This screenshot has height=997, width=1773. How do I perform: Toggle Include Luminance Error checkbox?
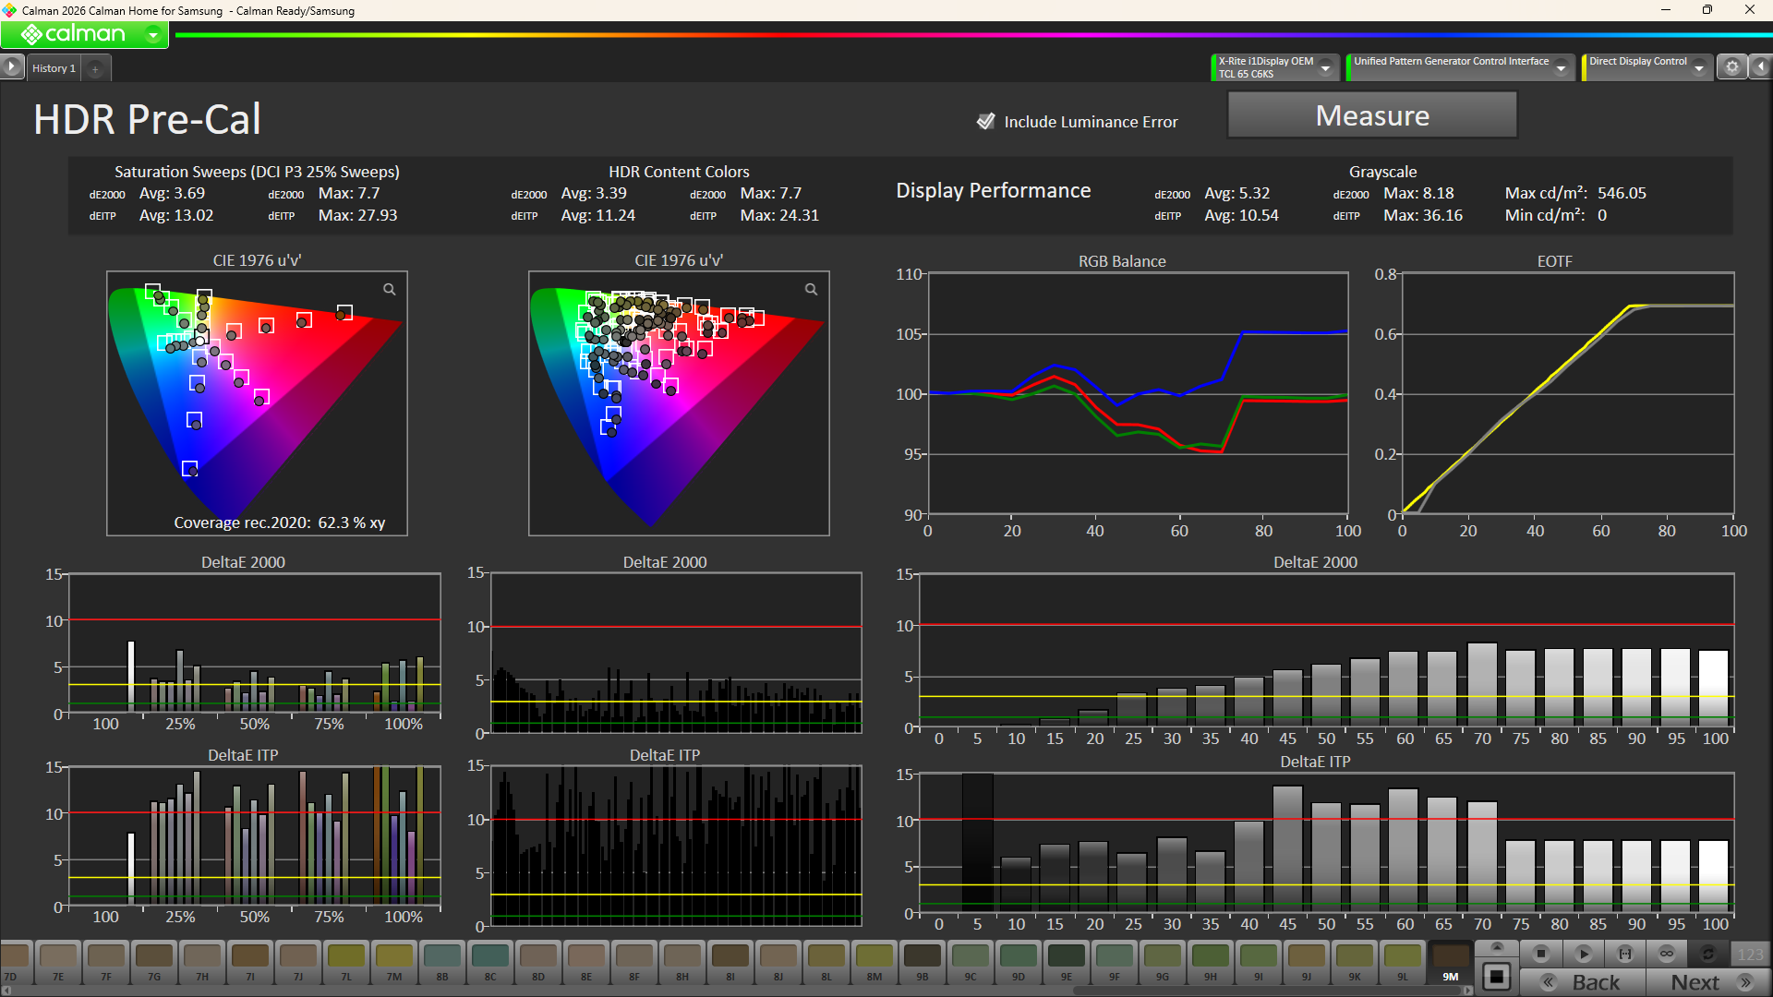click(986, 122)
